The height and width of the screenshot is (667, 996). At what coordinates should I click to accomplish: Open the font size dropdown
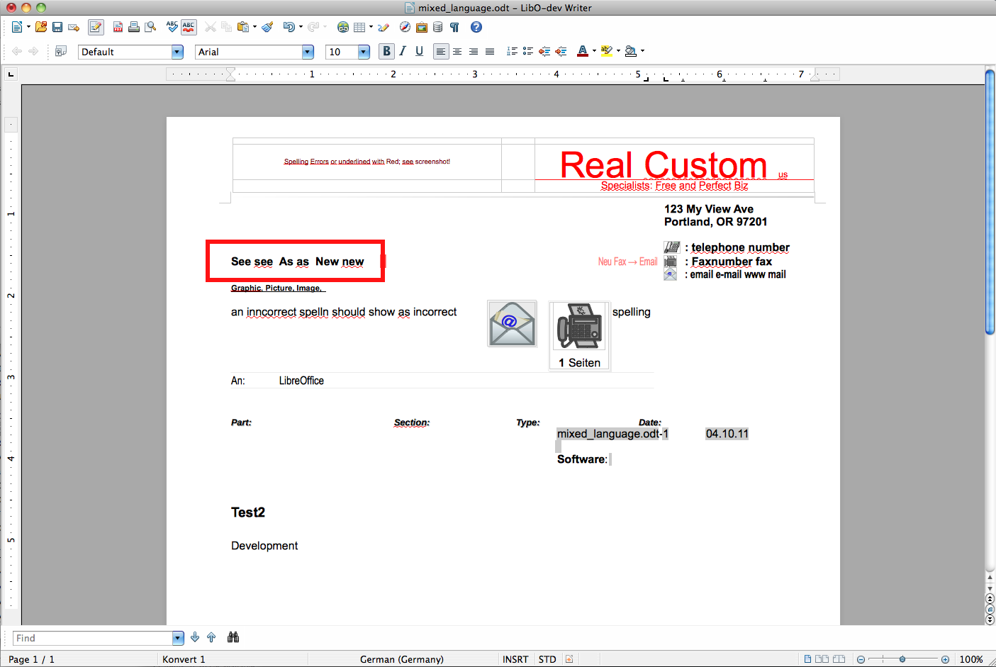point(364,52)
